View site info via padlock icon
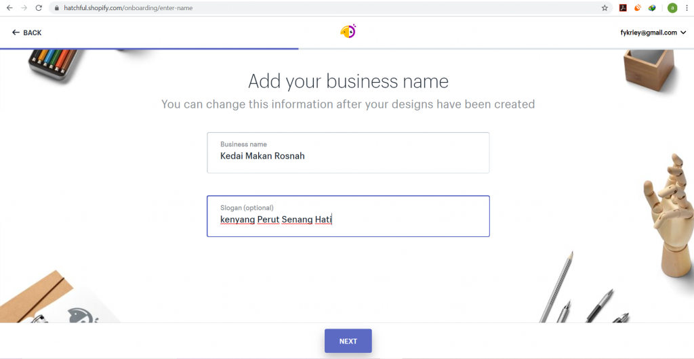This screenshot has height=359, width=694. (x=57, y=8)
